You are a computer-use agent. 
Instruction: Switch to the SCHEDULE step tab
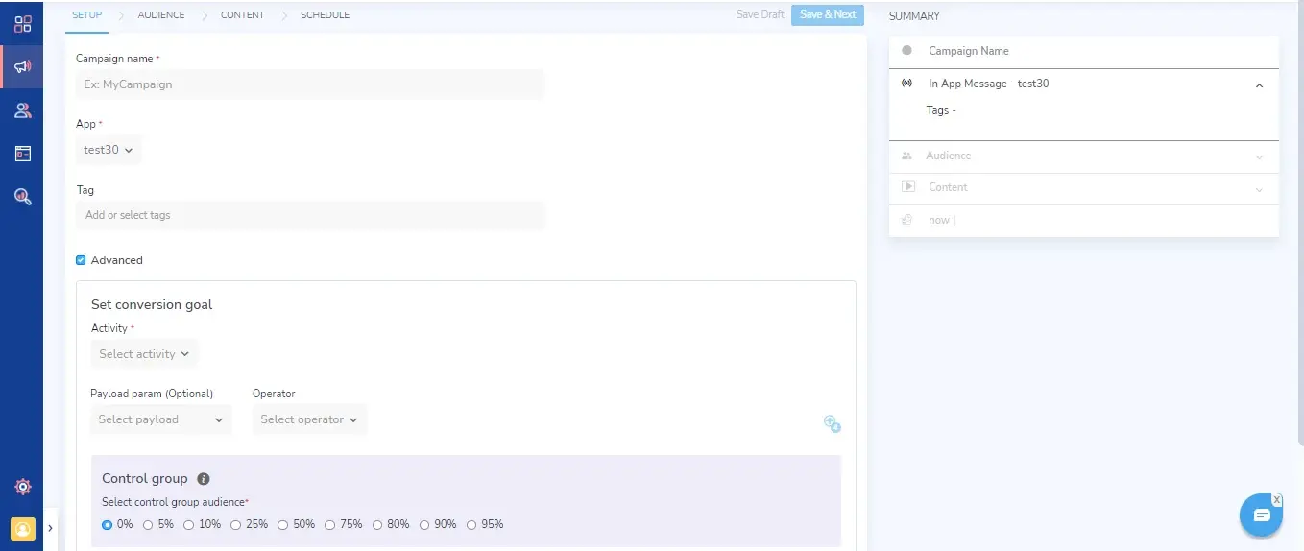pyautogui.click(x=325, y=15)
